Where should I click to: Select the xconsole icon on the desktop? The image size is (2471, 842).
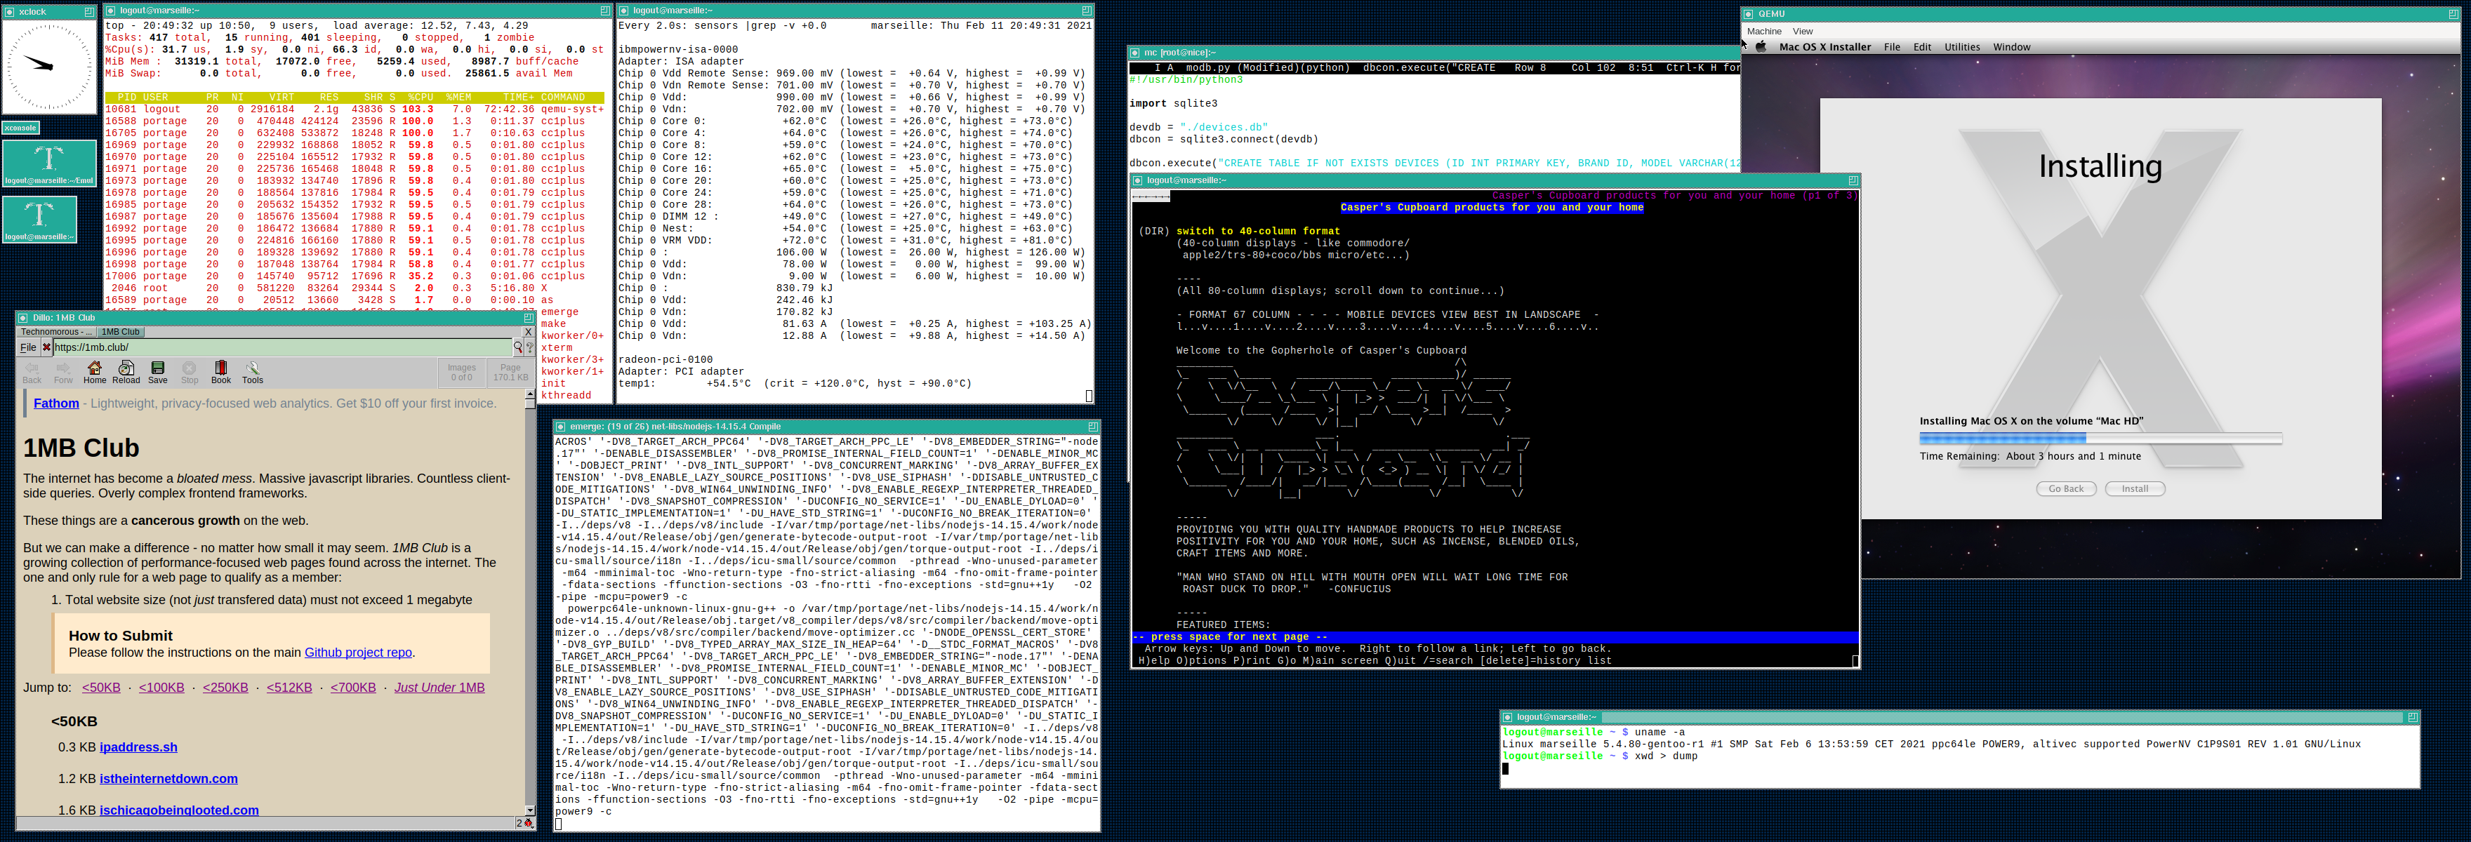(x=20, y=128)
